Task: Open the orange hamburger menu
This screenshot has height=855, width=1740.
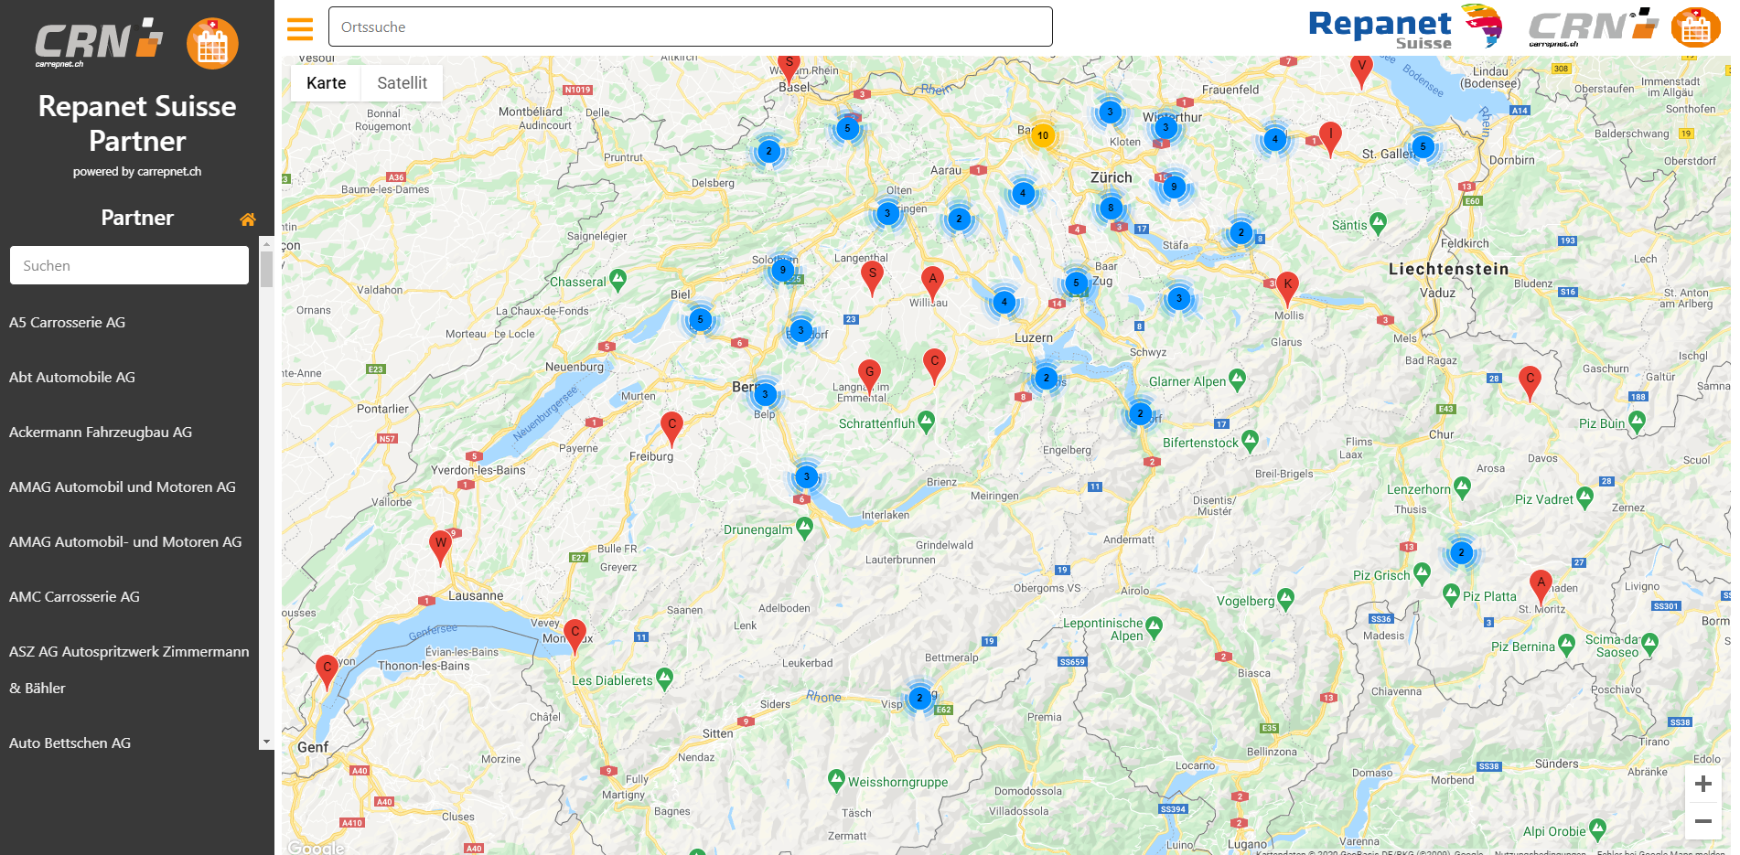Action: pyautogui.click(x=299, y=28)
